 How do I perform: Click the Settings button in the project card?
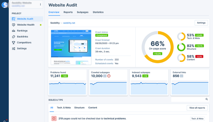[201, 23]
